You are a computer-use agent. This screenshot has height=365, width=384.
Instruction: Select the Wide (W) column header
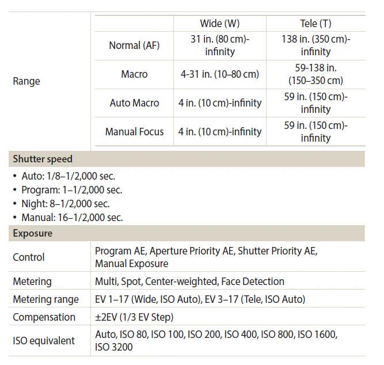tap(219, 24)
